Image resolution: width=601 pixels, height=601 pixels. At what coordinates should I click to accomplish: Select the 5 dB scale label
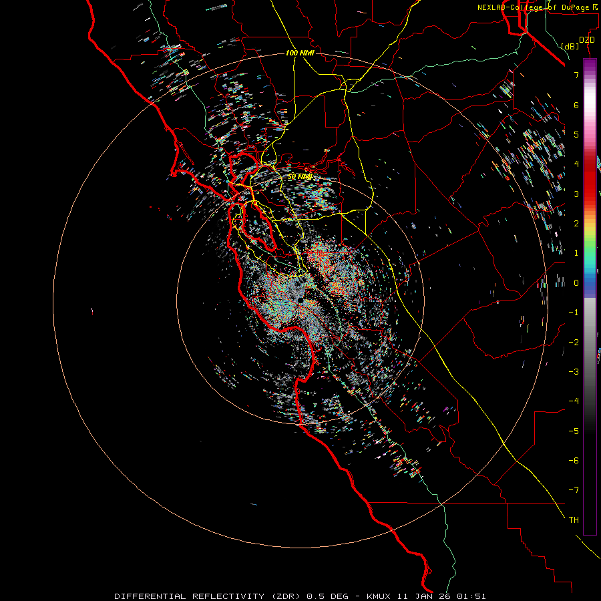(576, 134)
